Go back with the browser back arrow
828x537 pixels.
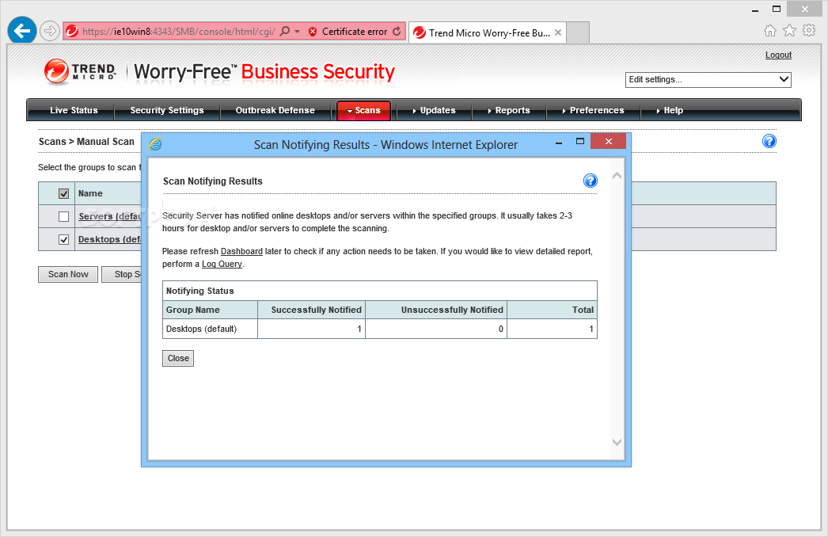pos(21,31)
